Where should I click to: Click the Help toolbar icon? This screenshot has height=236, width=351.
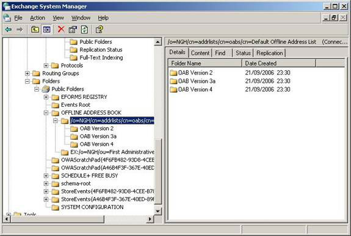pyautogui.click(x=99, y=29)
